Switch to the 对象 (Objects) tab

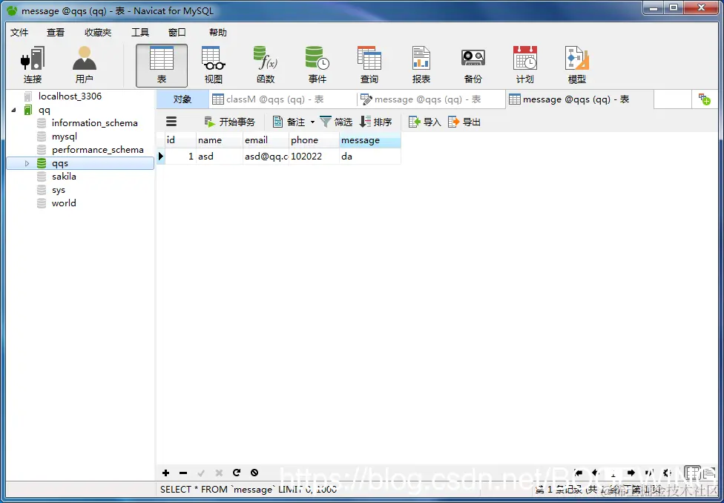(x=182, y=99)
